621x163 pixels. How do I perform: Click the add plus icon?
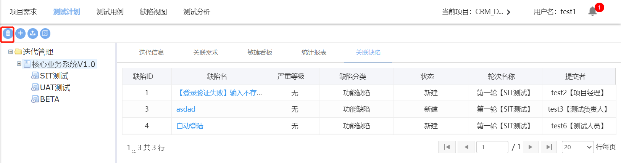pos(21,34)
